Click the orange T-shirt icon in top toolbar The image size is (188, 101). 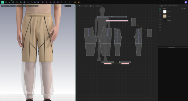pyautogui.click(x=79, y=2)
